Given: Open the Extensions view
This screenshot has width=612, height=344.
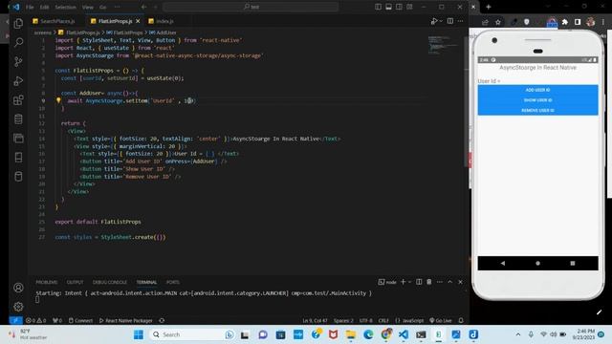Looking at the screenshot, I should click(x=18, y=99).
